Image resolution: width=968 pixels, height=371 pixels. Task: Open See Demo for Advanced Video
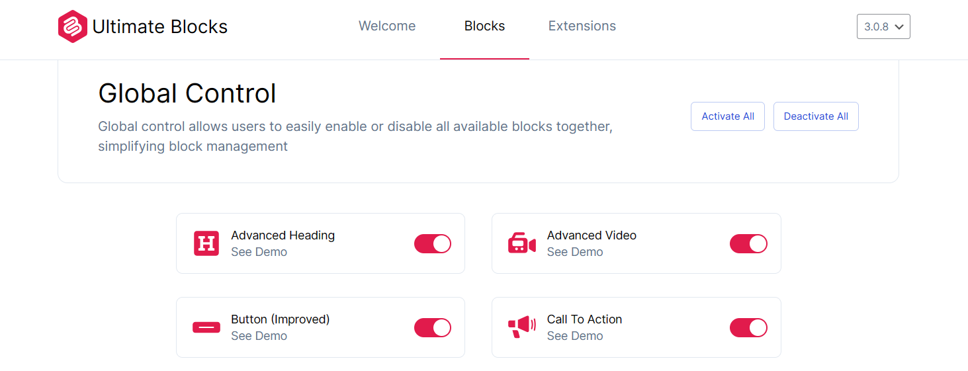(575, 252)
